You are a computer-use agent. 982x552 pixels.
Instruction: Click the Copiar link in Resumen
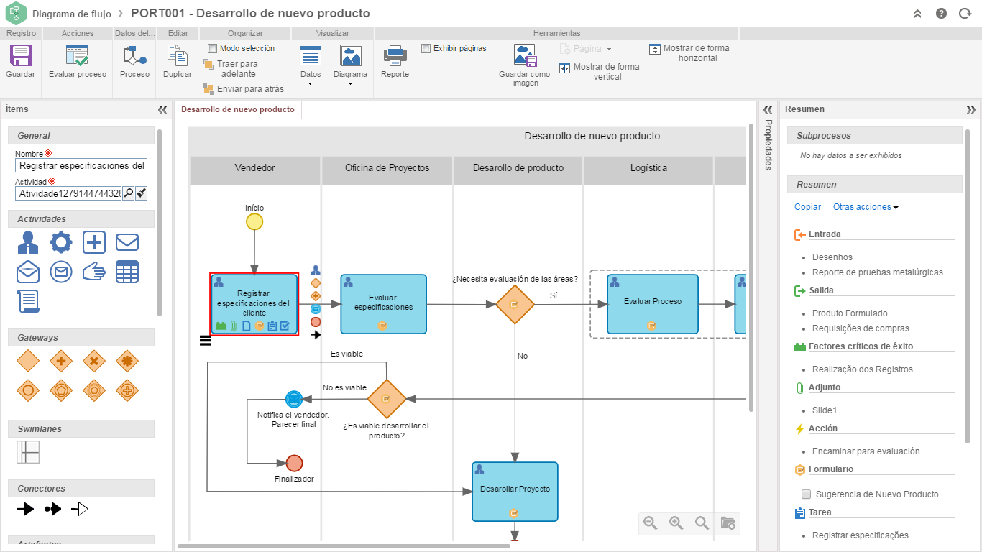pos(807,207)
